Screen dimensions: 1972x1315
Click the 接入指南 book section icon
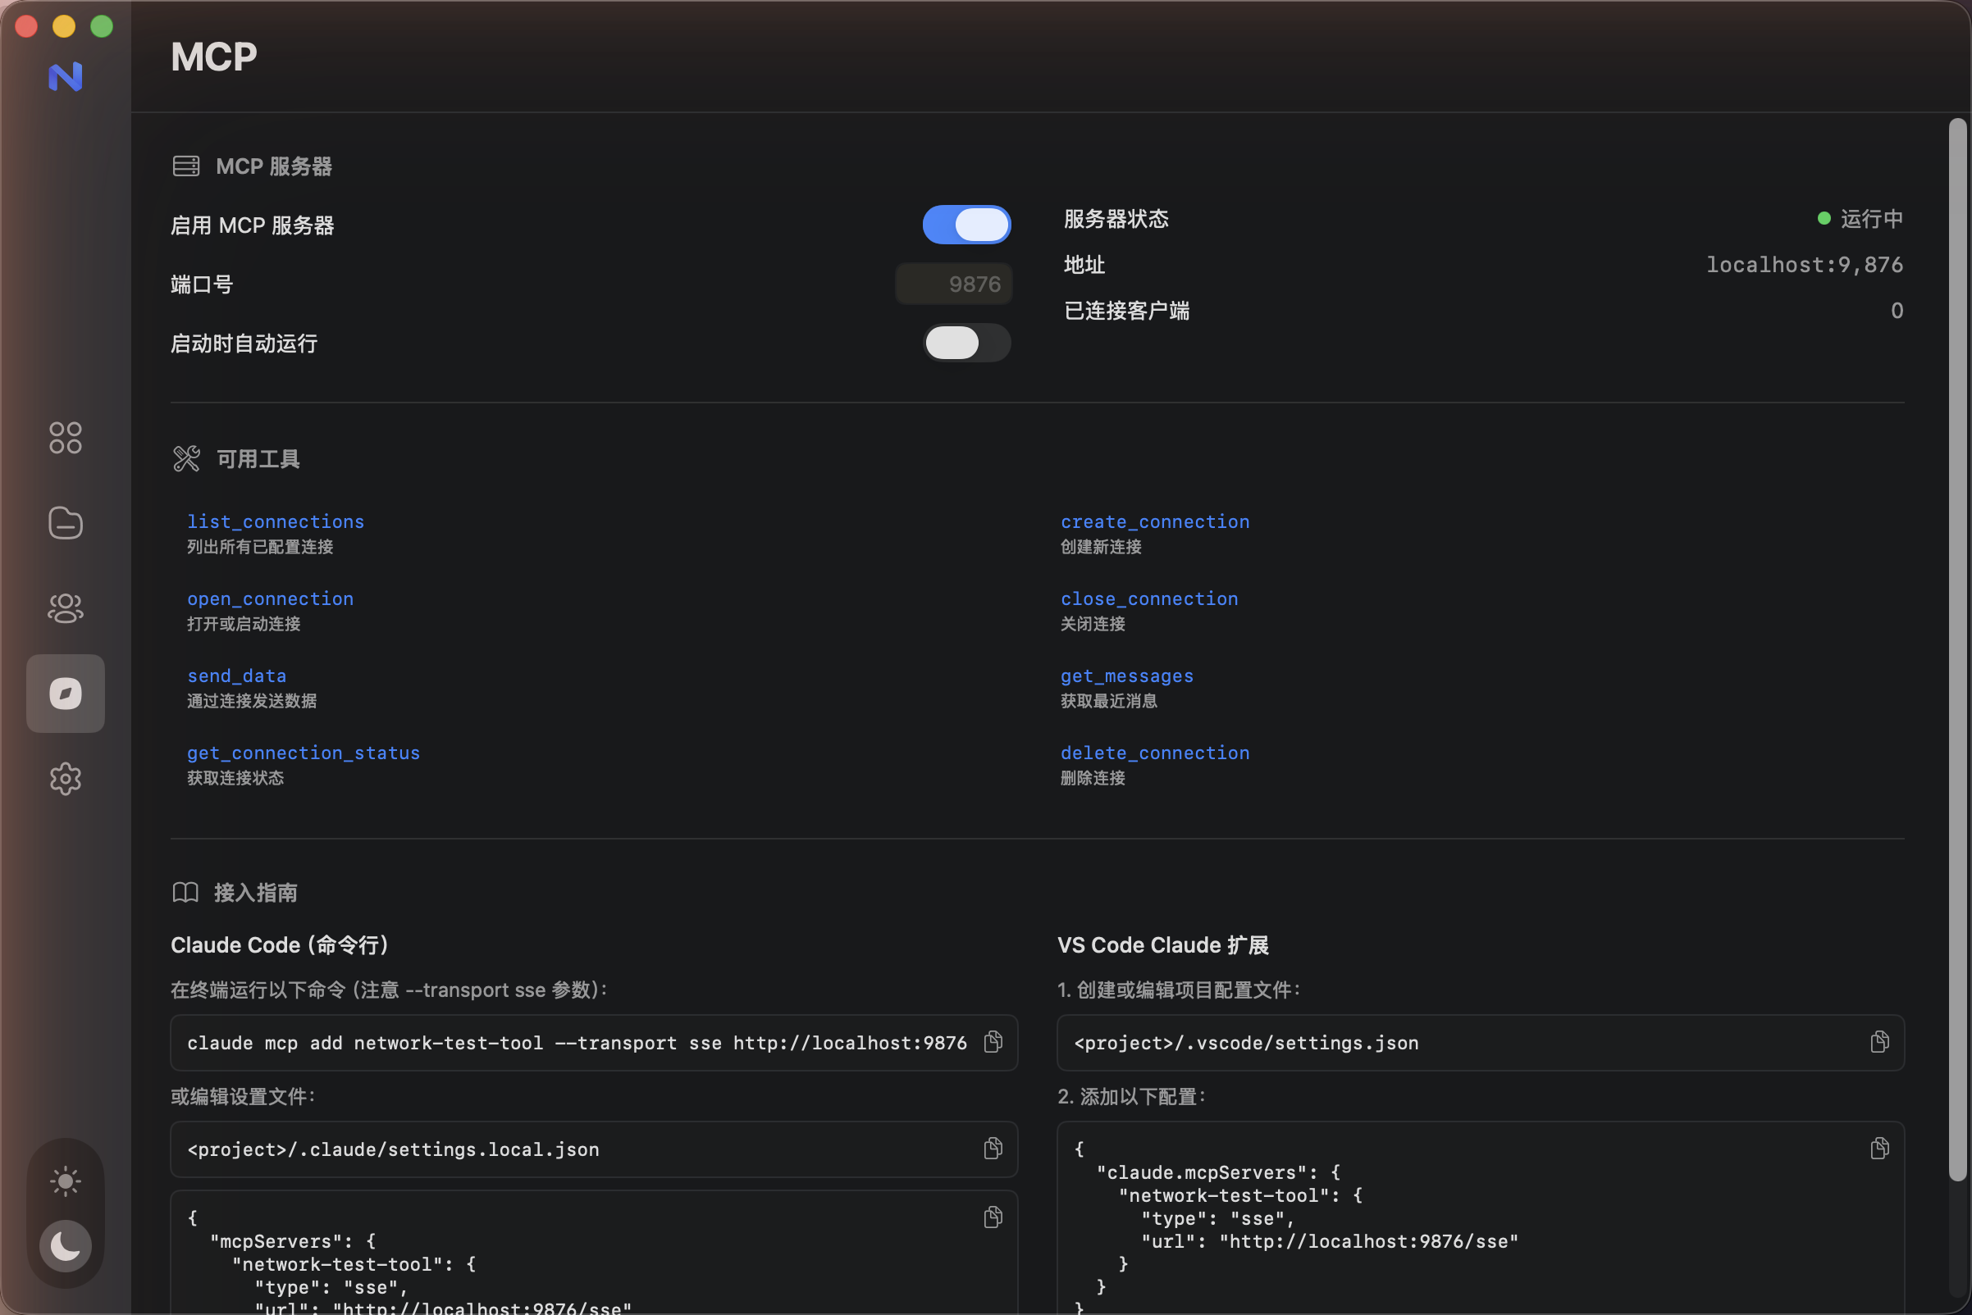(185, 892)
